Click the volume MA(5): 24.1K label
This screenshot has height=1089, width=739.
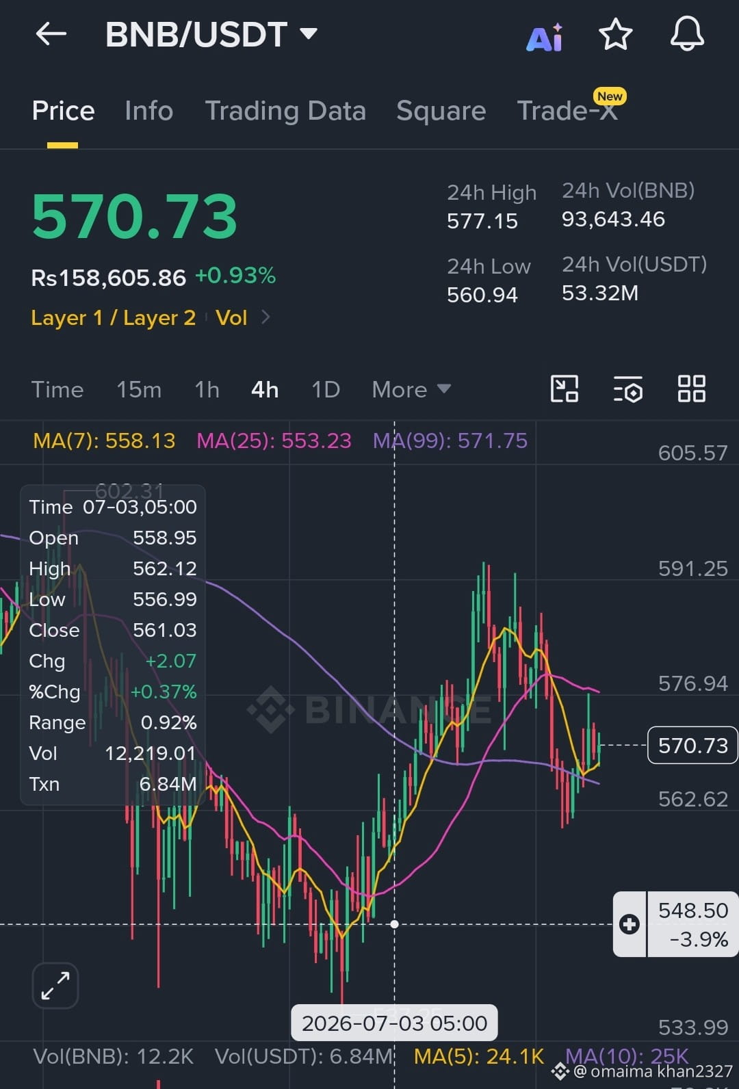click(x=479, y=1056)
